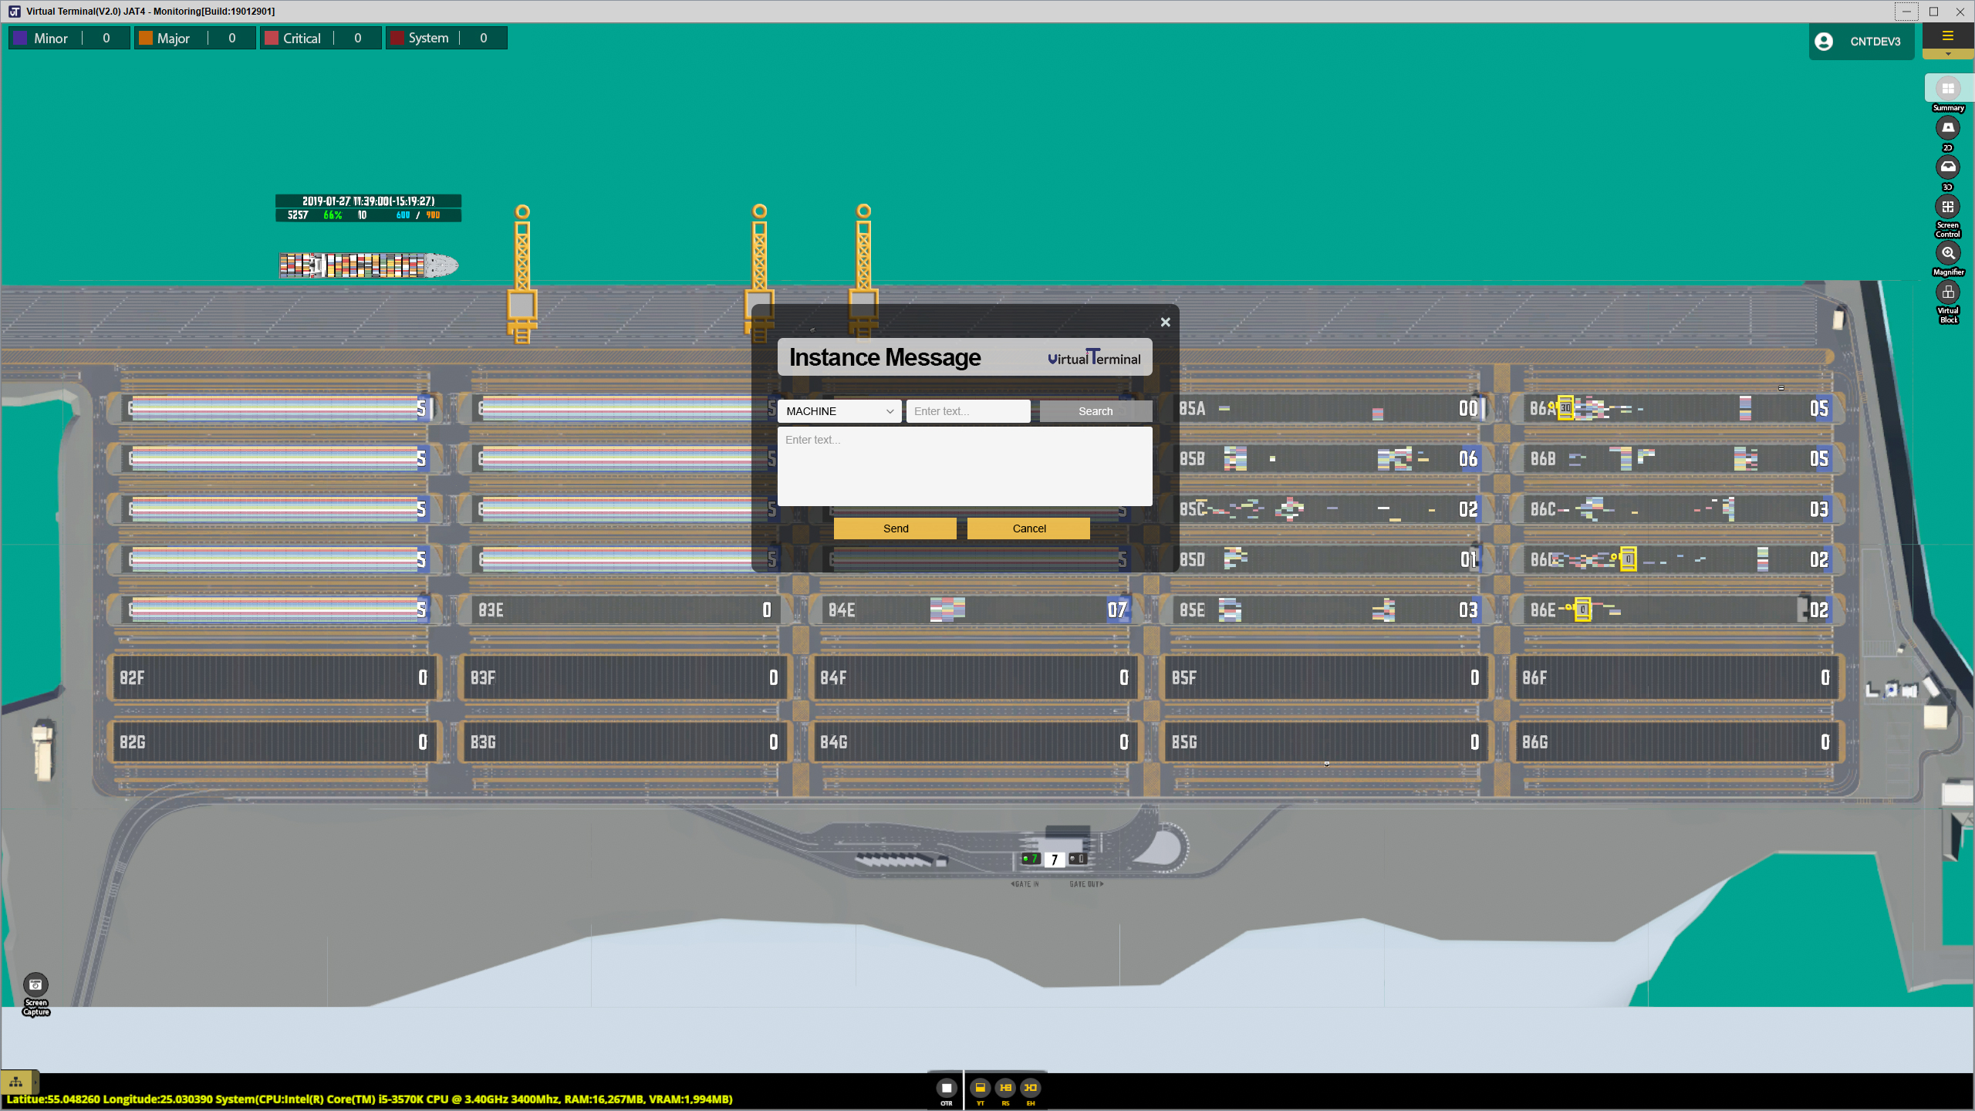Toggle the OTR equipment filter
Viewport: 1975px width, 1111px height.
946,1089
